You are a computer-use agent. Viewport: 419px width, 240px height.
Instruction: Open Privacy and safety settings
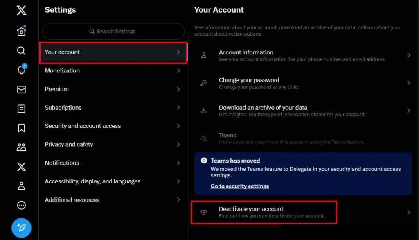pos(113,145)
